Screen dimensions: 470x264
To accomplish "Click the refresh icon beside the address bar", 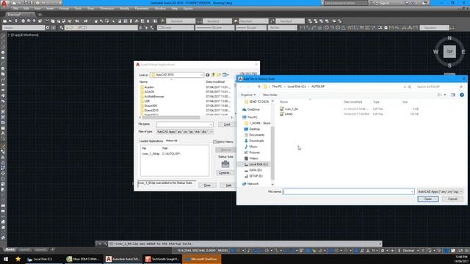I will pos(410,87).
